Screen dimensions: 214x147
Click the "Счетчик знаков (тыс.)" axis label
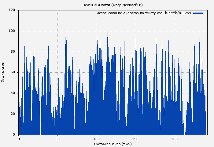click(113, 144)
